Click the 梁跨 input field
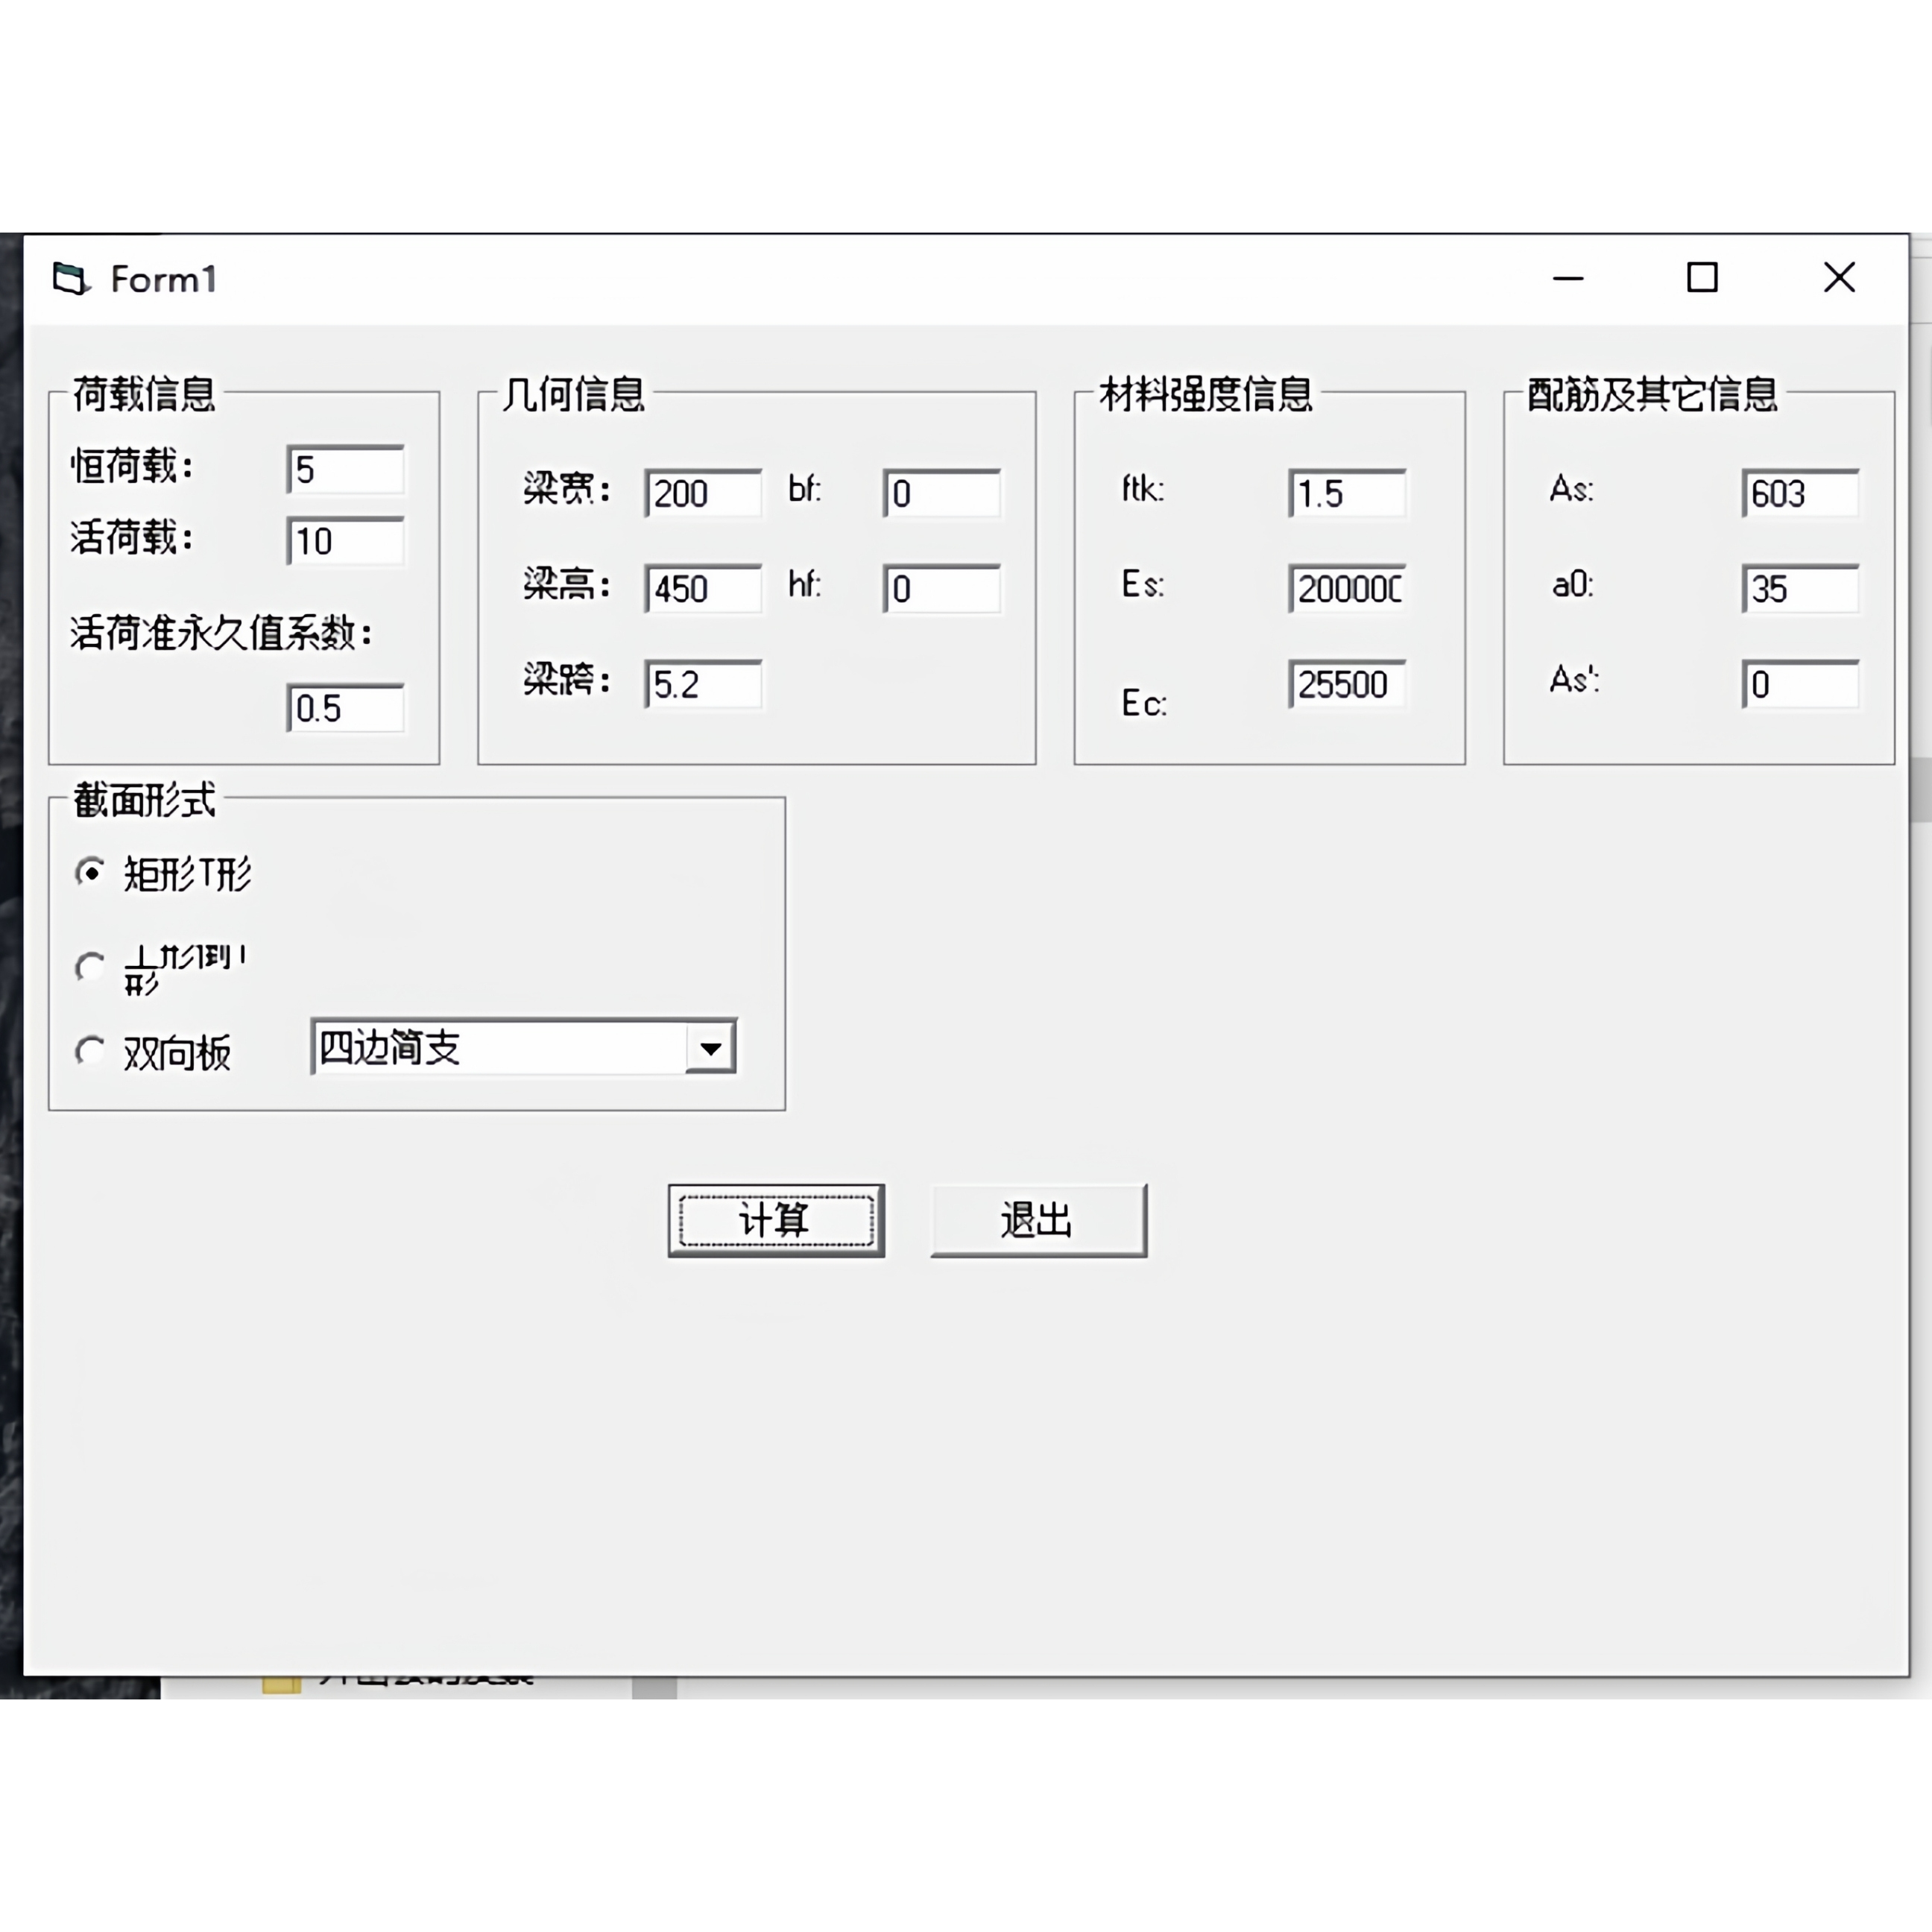The width and height of the screenshot is (1932, 1932). point(703,685)
